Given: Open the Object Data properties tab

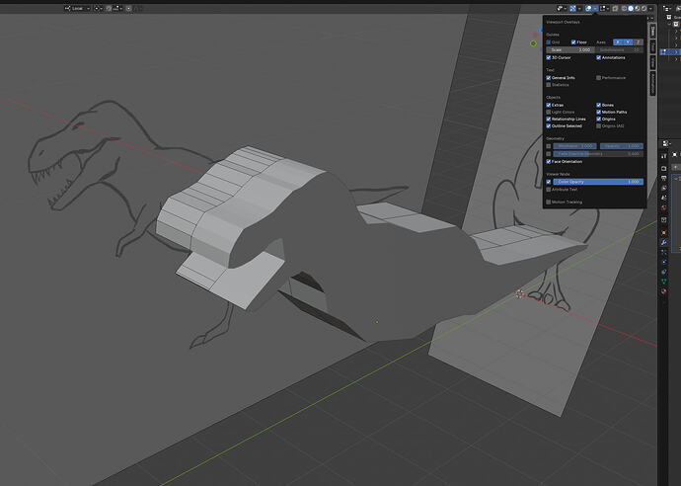Looking at the screenshot, I should pos(663,282).
